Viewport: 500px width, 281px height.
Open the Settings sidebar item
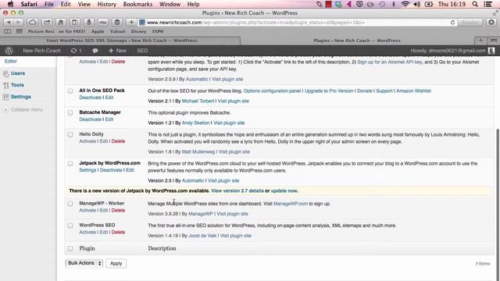point(21,97)
